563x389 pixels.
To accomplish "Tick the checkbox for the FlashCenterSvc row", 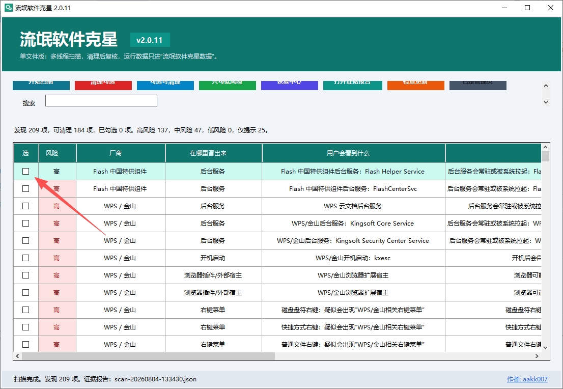I will 26,188.
